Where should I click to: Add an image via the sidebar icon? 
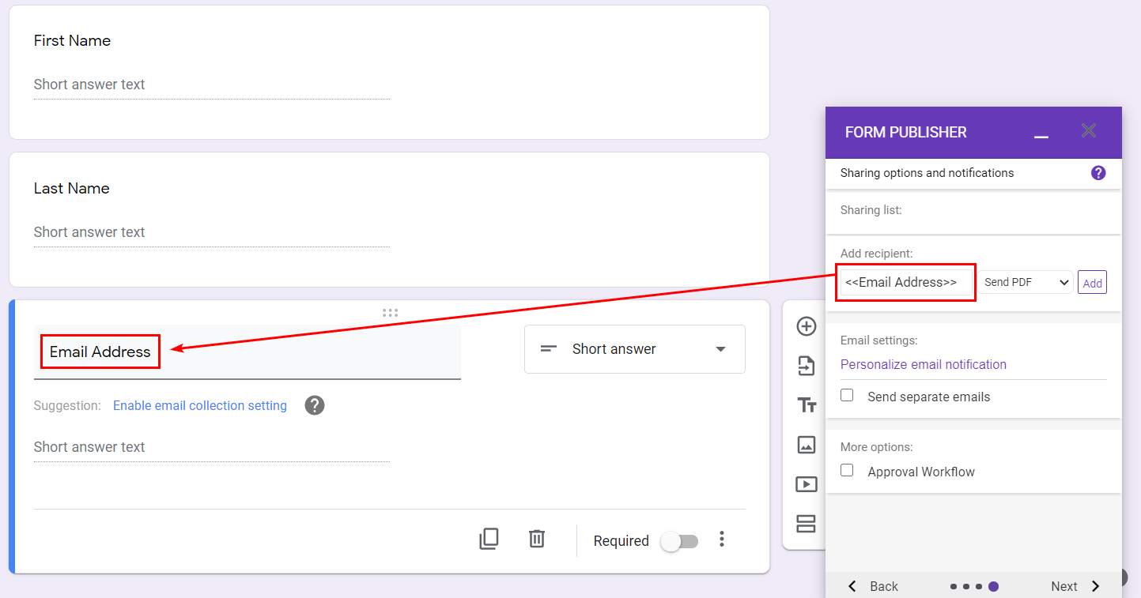tap(806, 445)
